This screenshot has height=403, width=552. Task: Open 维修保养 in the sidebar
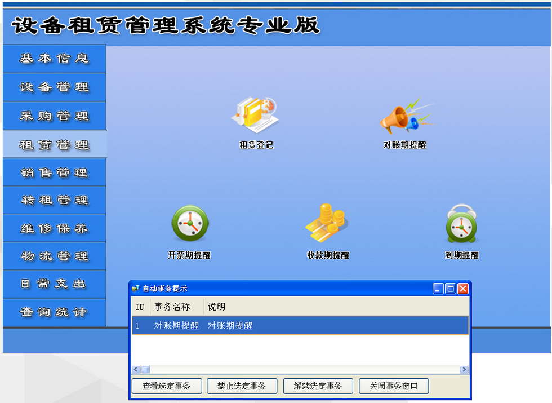point(55,228)
